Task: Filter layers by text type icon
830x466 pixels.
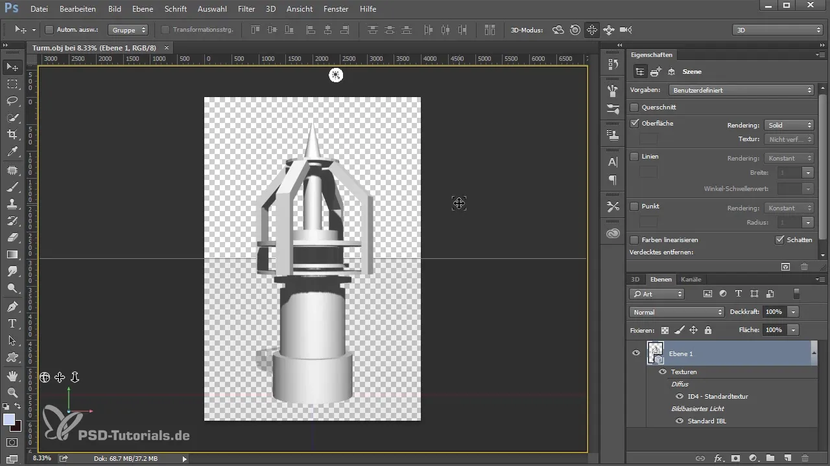Action: [x=739, y=294]
